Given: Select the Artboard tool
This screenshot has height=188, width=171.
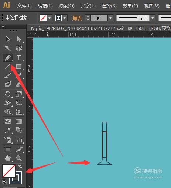Looking at the screenshot, I should (8, 150).
